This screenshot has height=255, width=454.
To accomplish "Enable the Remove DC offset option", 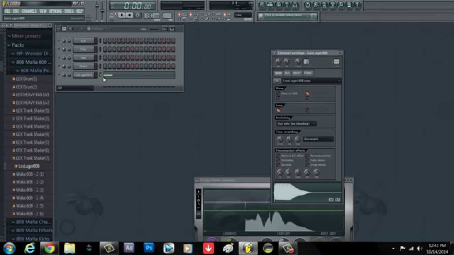I will (x=278, y=156).
